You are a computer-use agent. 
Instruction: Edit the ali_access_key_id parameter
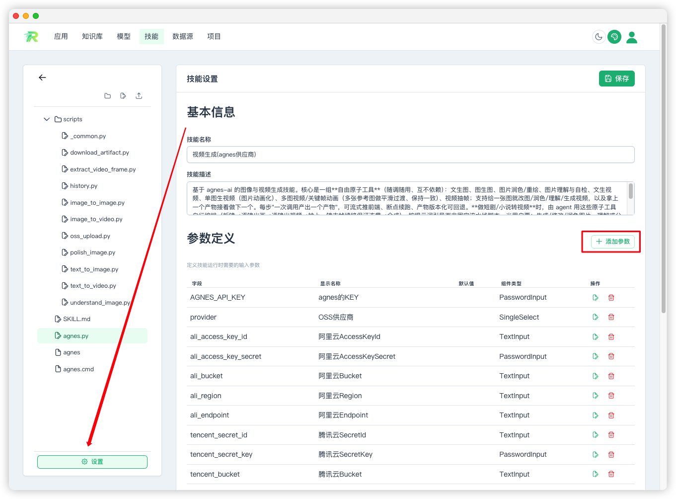(x=596, y=337)
